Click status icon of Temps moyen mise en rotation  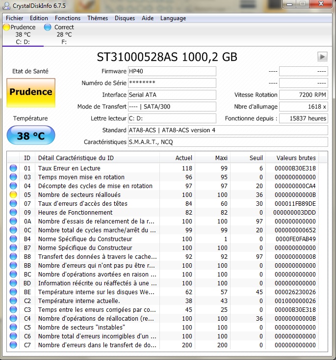[x=13, y=177]
